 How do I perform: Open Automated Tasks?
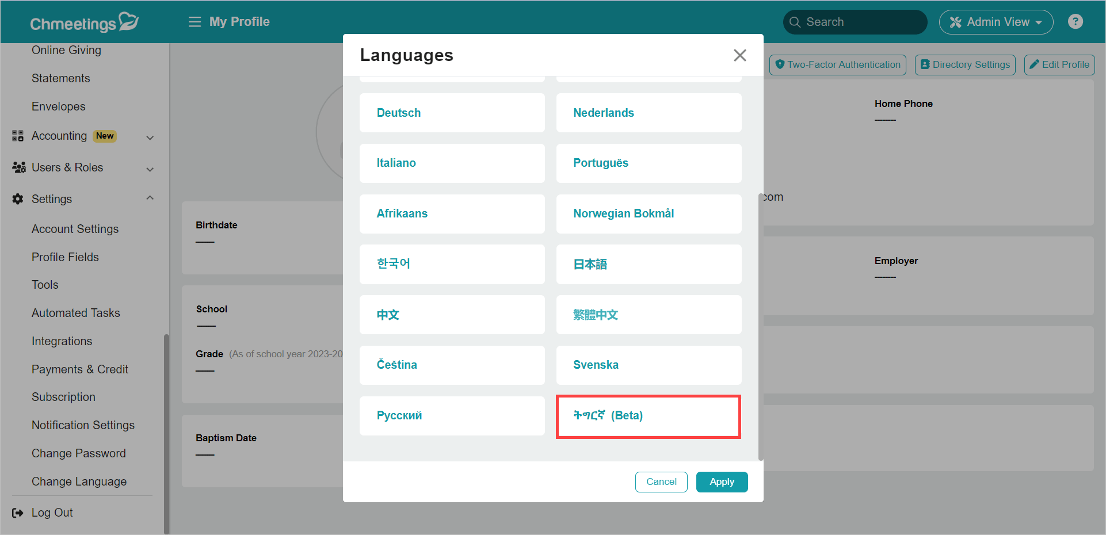point(75,313)
